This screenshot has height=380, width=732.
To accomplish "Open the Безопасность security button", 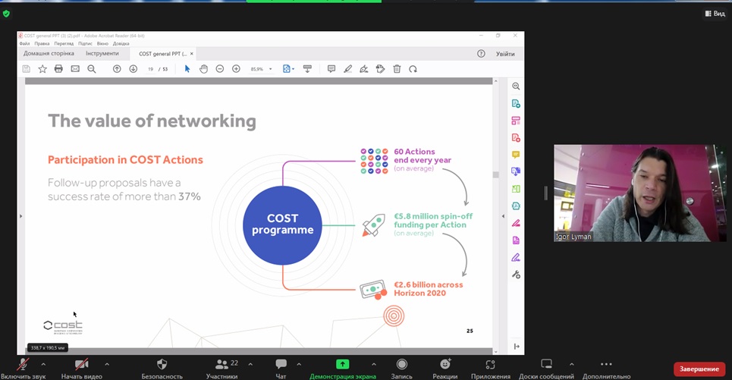I will [x=162, y=368].
